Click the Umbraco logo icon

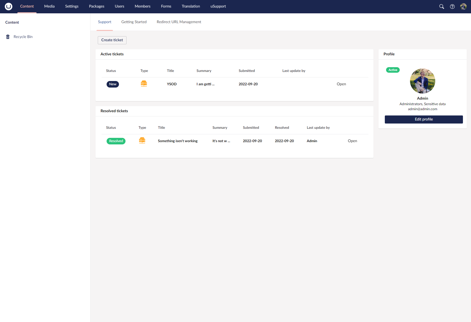click(x=9, y=7)
